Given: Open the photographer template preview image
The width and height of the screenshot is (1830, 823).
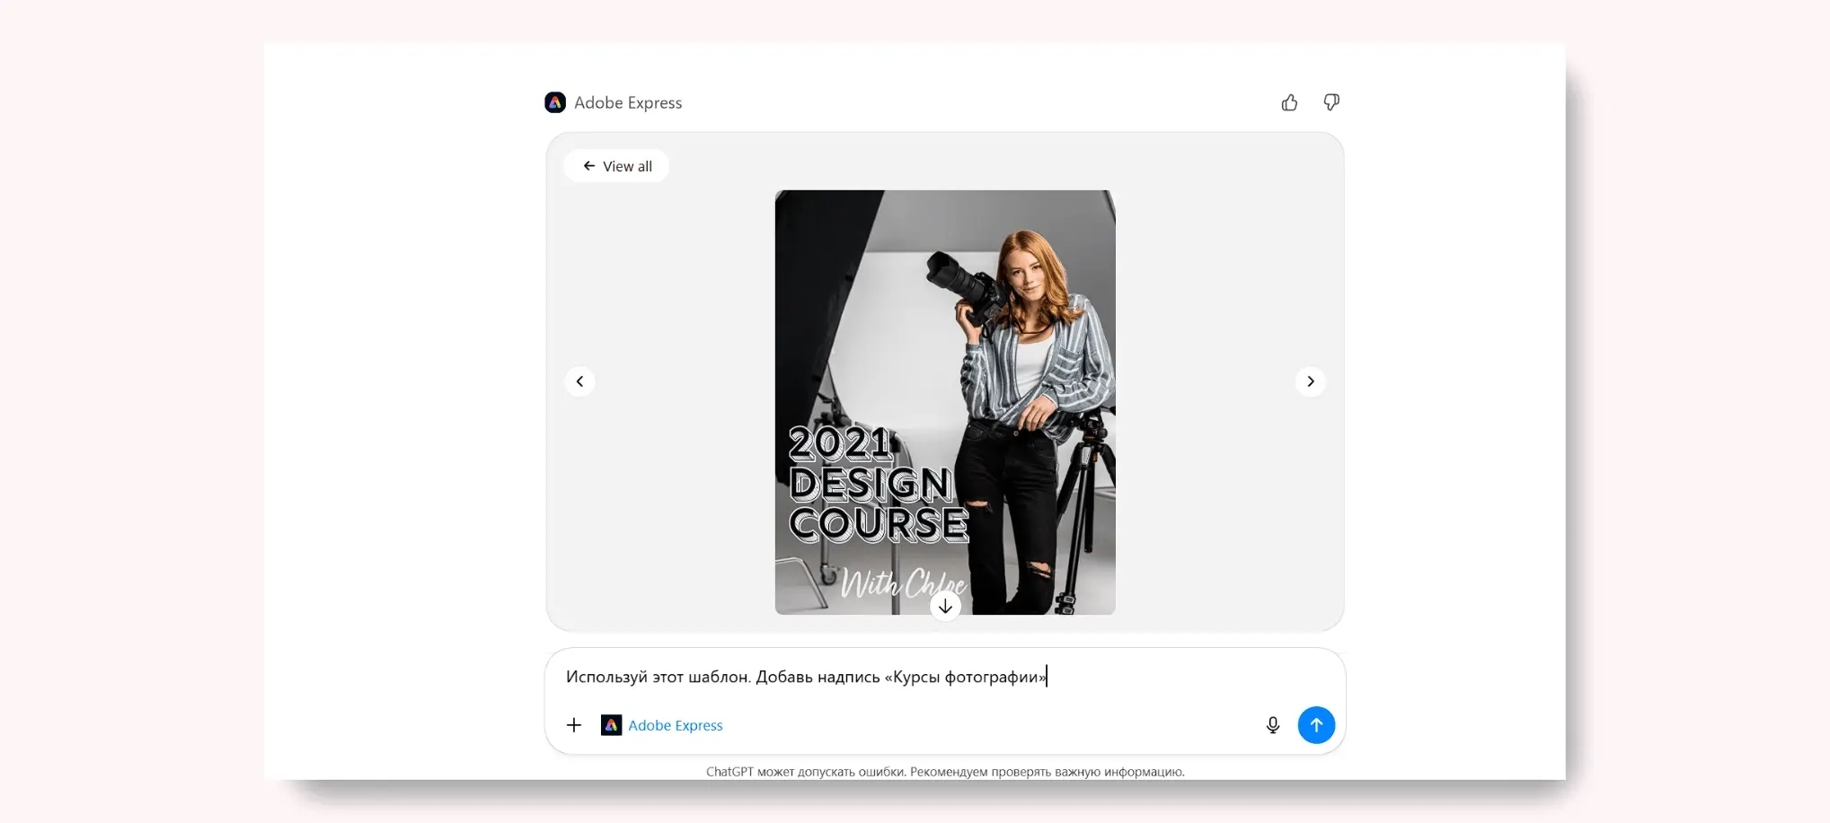Looking at the screenshot, I should [x=945, y=359].
